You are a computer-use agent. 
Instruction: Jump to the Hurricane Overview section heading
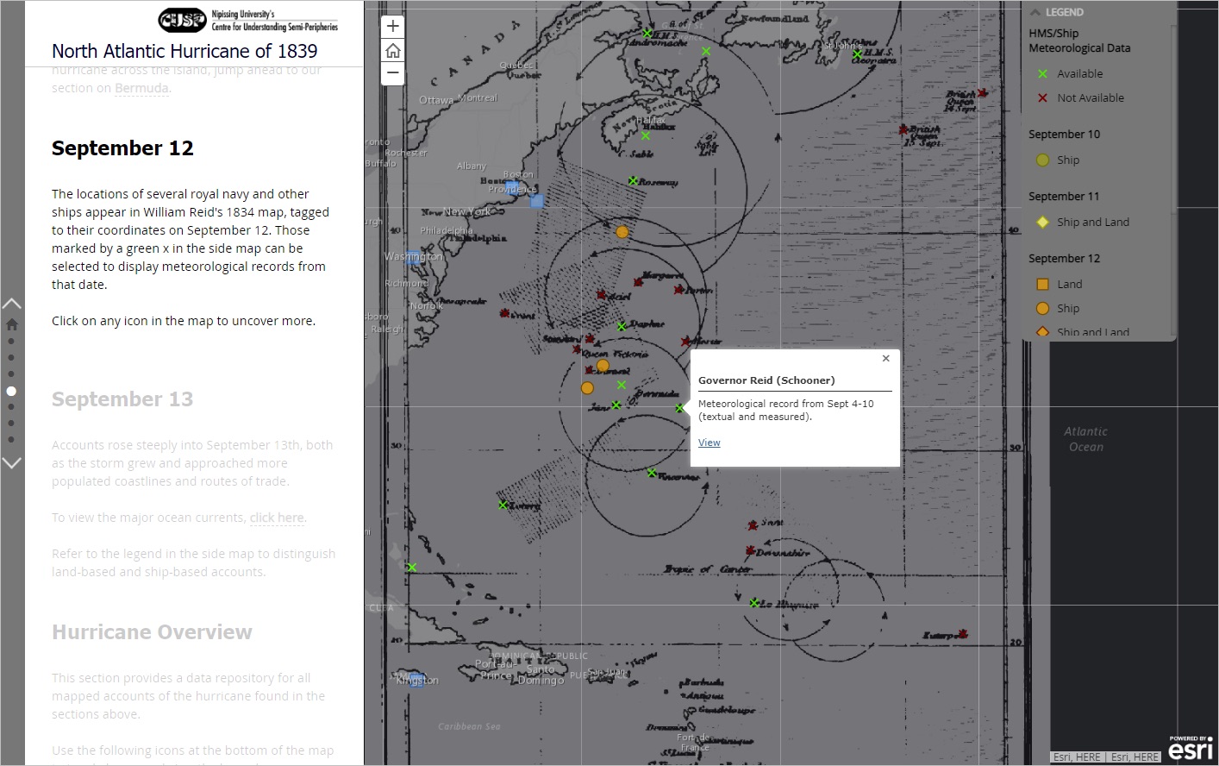coord(152,632)
